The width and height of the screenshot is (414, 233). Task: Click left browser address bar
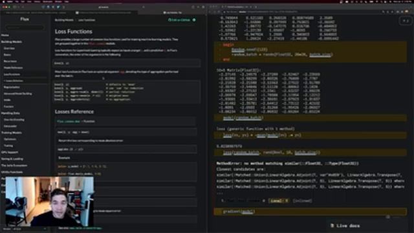click(103, 7)
